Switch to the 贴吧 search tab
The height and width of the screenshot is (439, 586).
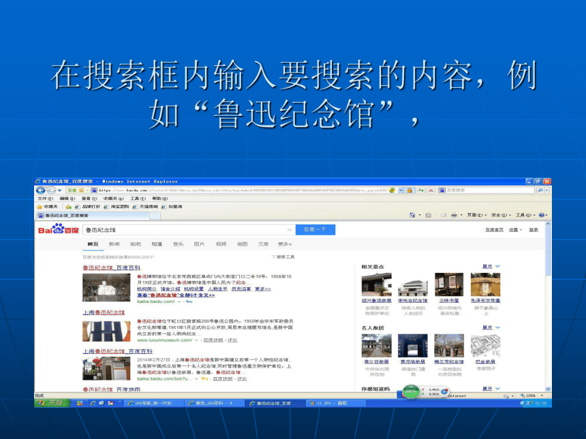(136, 244)
